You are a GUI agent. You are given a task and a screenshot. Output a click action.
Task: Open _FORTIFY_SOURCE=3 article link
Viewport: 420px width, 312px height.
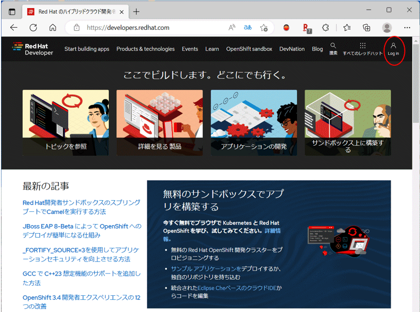point(81,254)
